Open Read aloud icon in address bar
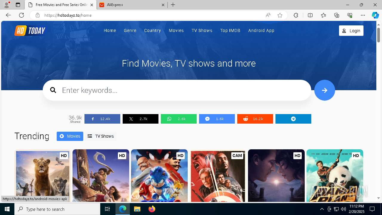The height and width of the screenshot is (215, 382). (268, 15)
